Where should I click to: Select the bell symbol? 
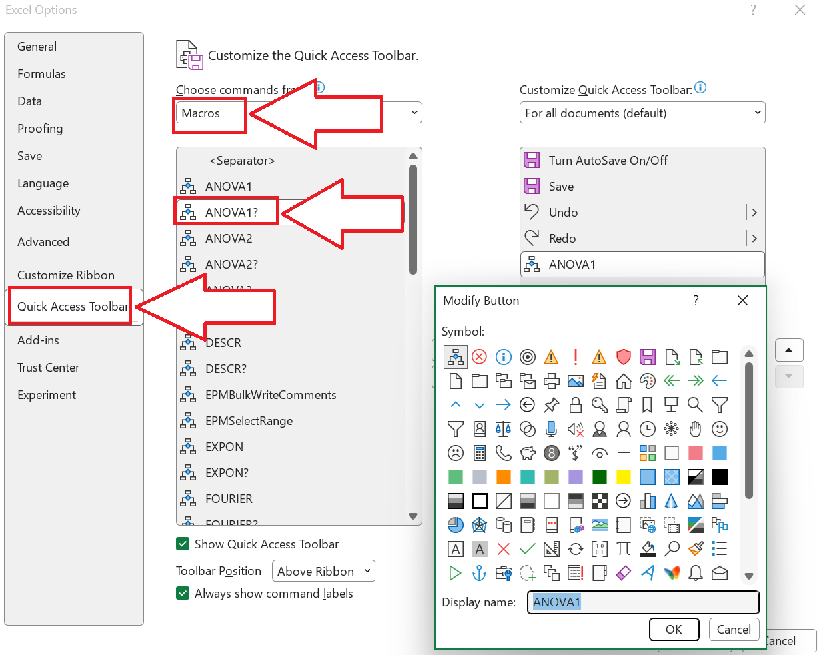tap(696, 573)
